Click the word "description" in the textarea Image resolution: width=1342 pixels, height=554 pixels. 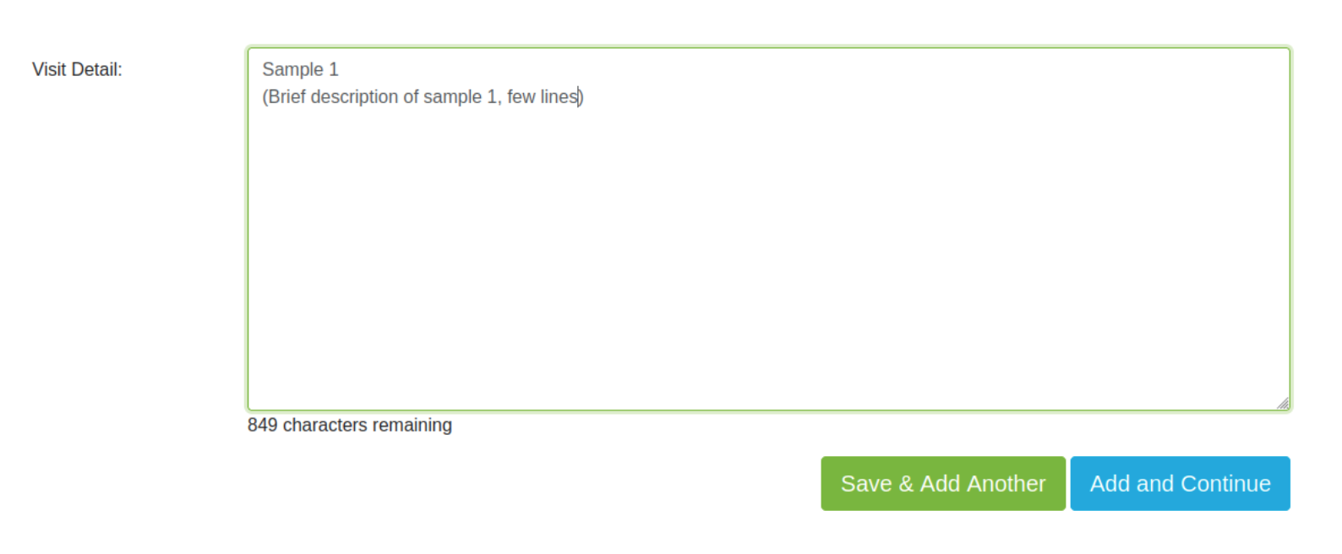354,97
